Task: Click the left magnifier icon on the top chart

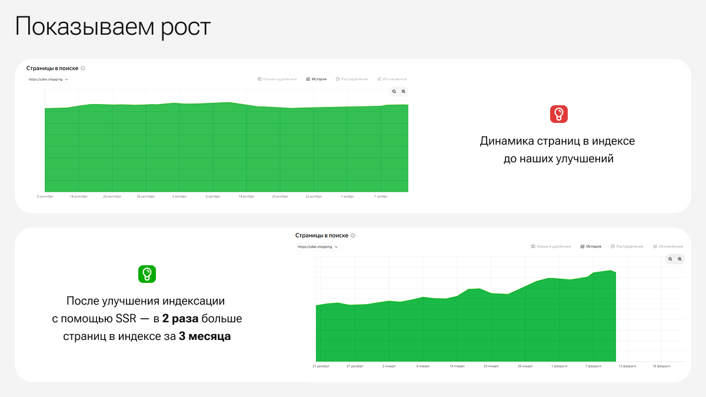Action: (x=394, y=91)
